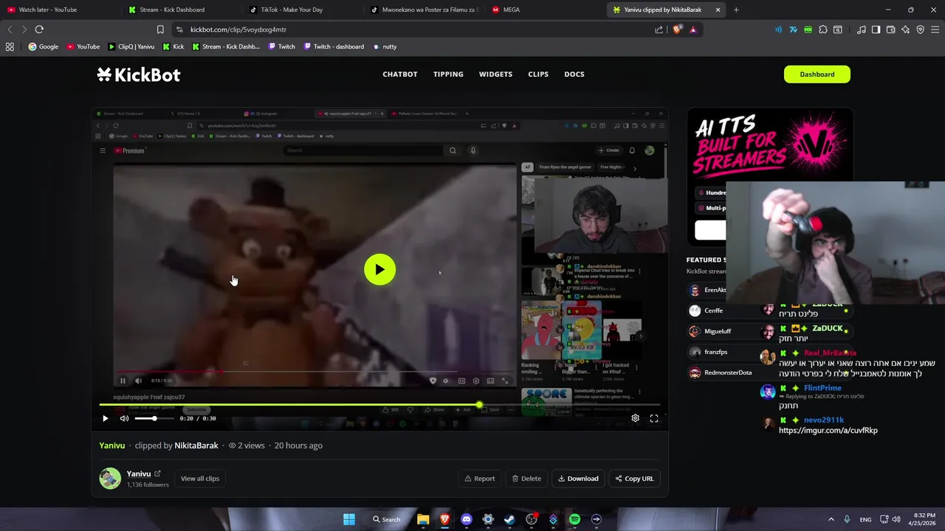945x531 pixels.
Task: Click the 7TV extension icon
Action: (793, 29)
